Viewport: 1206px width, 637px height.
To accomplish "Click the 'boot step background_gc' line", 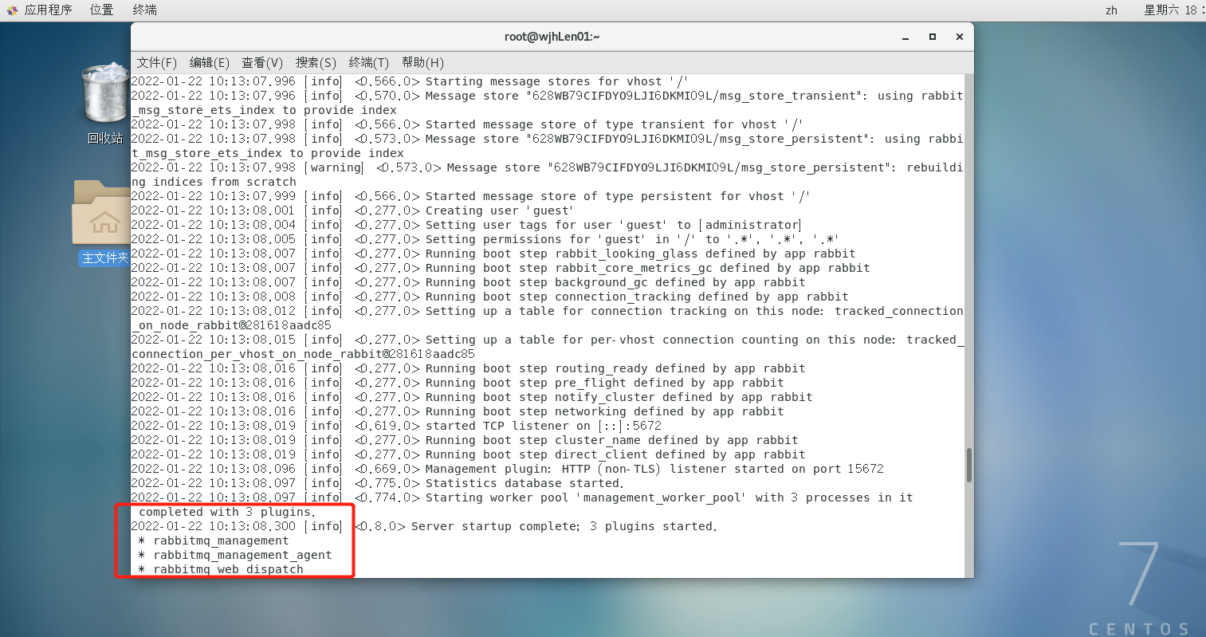I will pyautogui.click(x=468, y=282).
